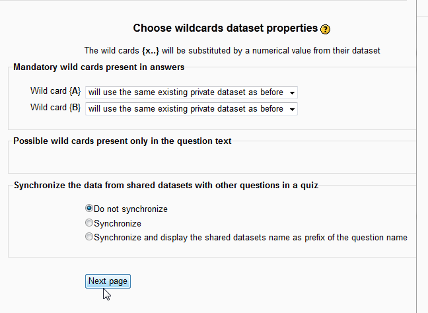The height and width of the screenshot is (313, 428).
Task: Choose the "Synchronize" radio option
Action: [x=89, y=223]
